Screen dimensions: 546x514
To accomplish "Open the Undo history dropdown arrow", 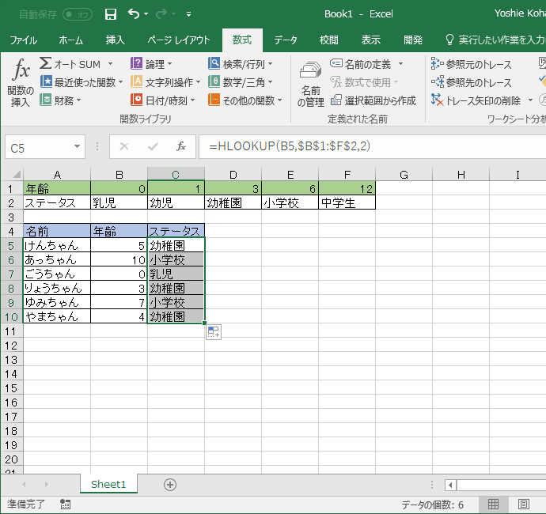I will point(146,14).
